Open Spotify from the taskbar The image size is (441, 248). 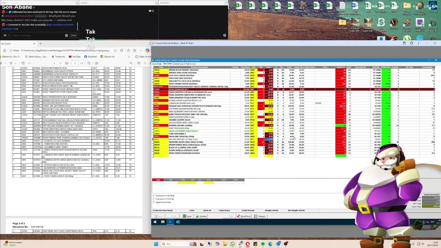coord(263,244)
